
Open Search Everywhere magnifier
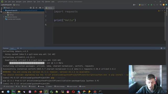pyautogui.click(x=161, y=5)
